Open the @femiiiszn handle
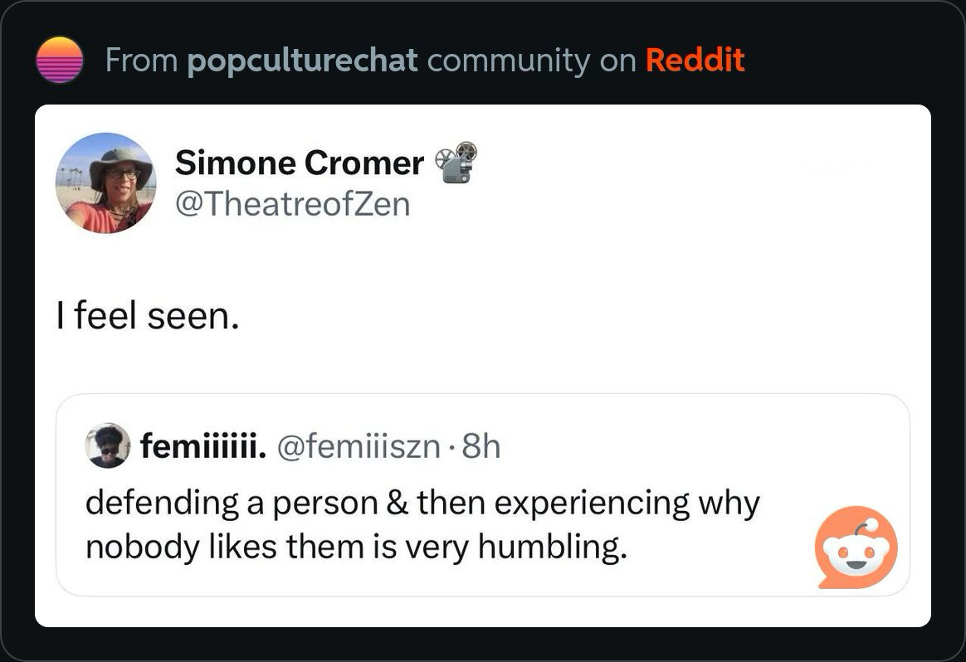Viewport: 966px width, 662px height. pos(358,447)
